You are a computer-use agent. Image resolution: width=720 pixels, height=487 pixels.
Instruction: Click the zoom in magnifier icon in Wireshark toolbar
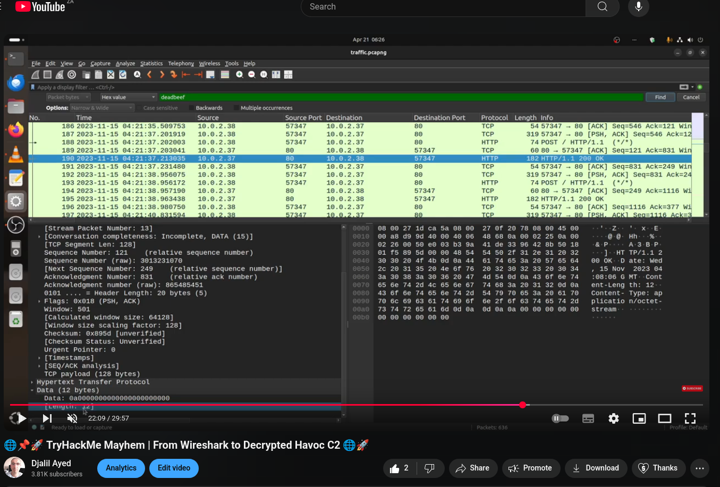point(240,75)
